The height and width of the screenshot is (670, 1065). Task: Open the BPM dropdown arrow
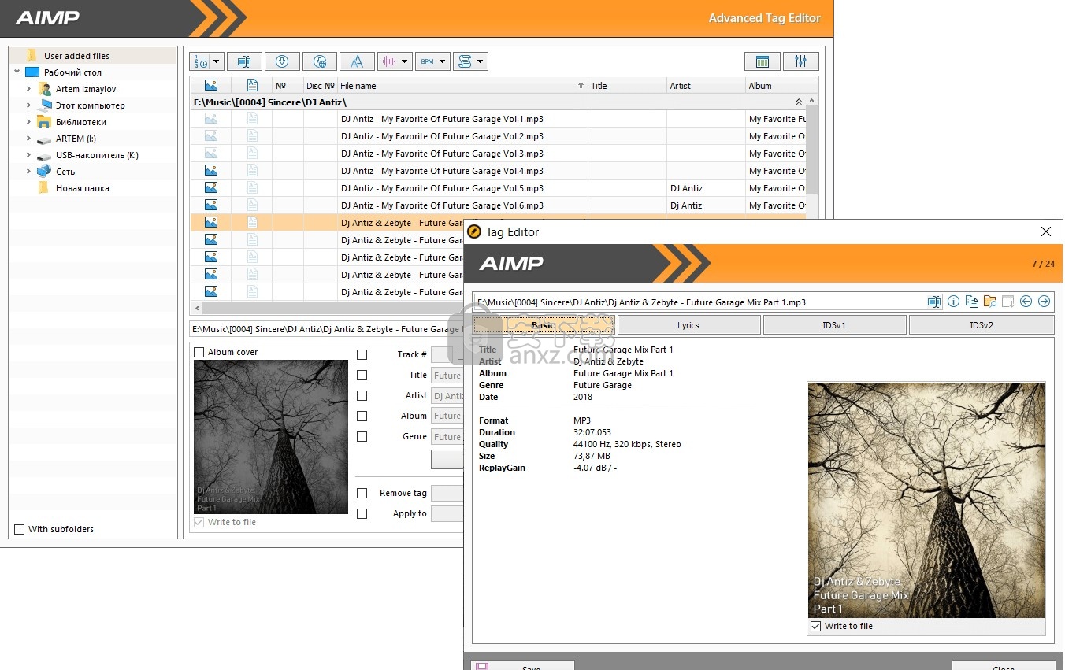443,61
